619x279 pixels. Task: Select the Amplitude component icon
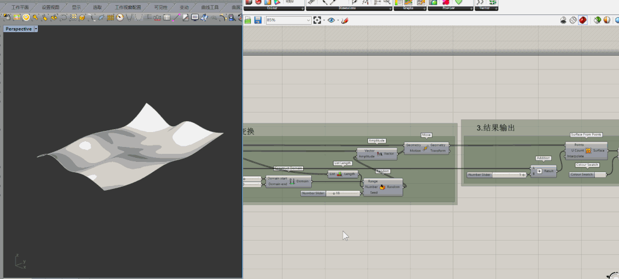click(380, 154)
